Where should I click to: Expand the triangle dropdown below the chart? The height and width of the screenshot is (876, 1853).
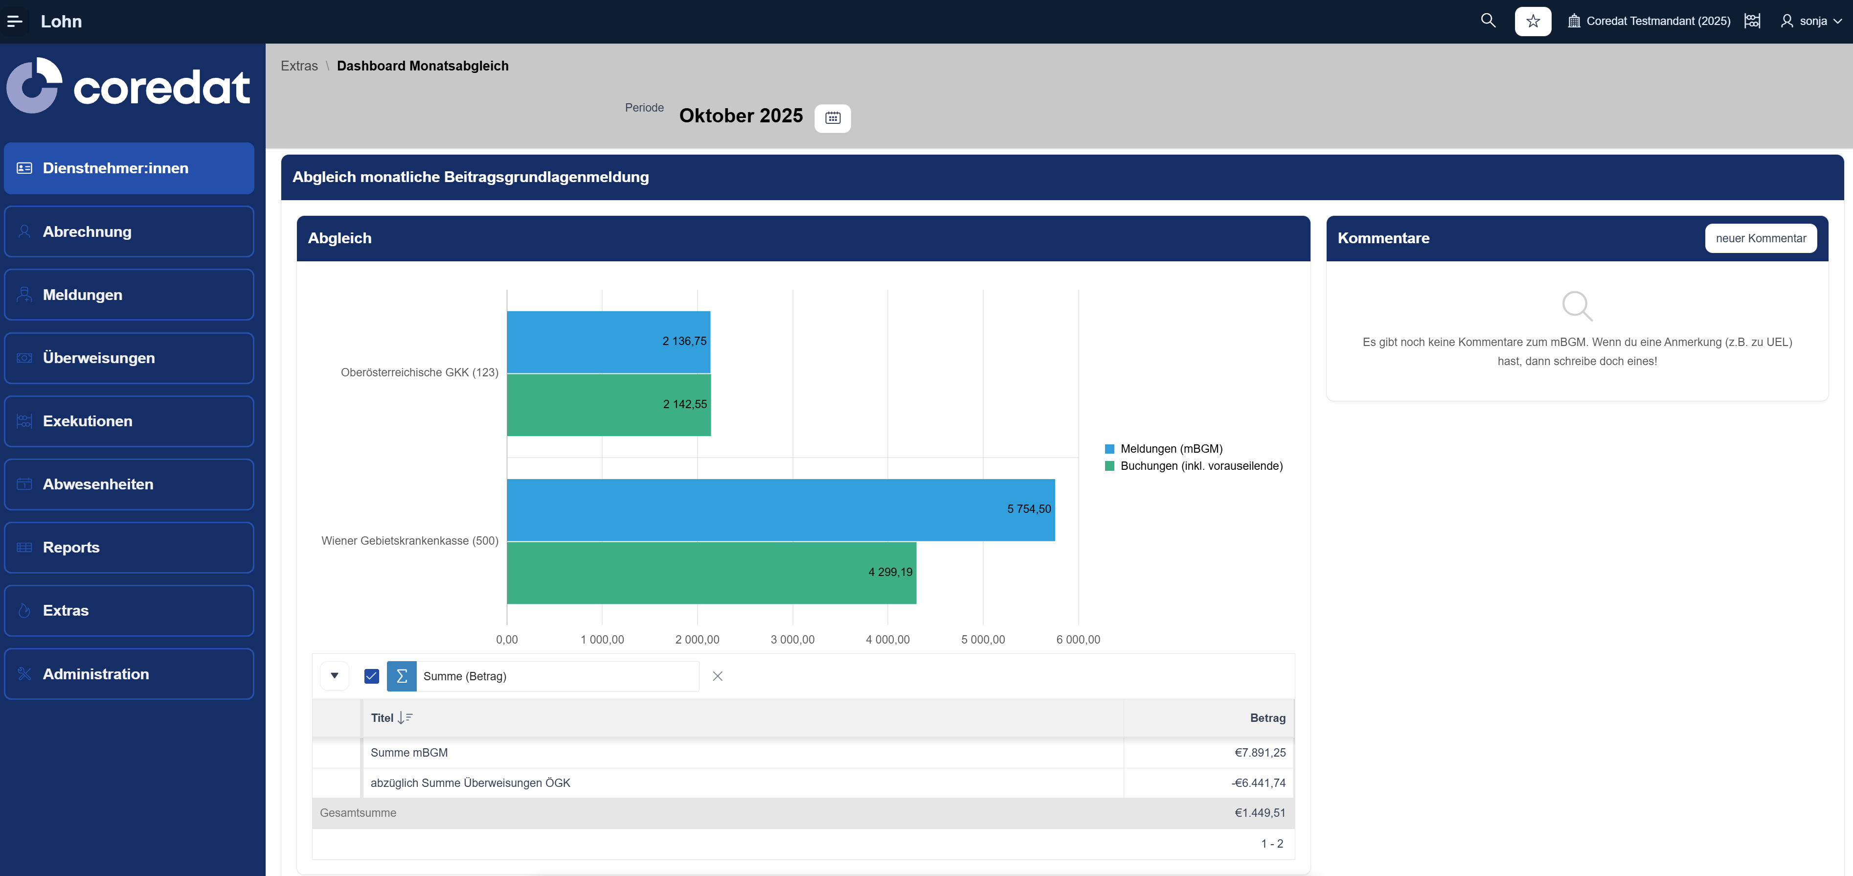tap(335, 676)
